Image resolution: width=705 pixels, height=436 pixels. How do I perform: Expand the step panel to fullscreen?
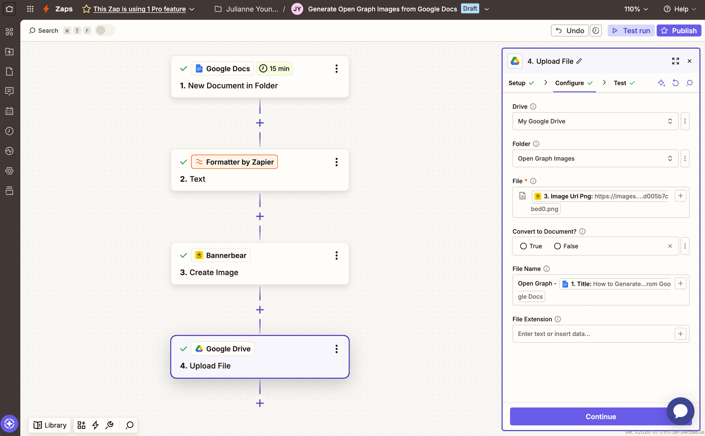[675, 61]
